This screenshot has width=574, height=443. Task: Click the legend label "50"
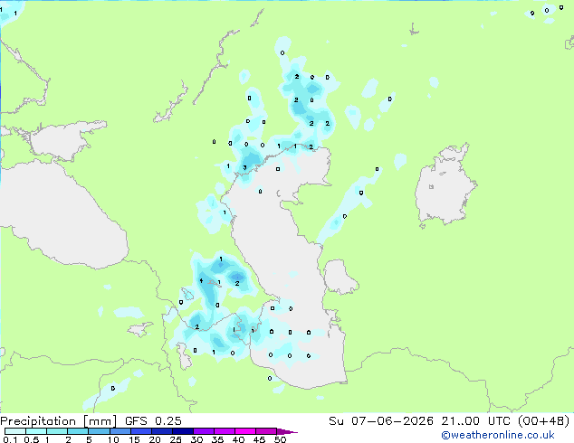(281, 439)
